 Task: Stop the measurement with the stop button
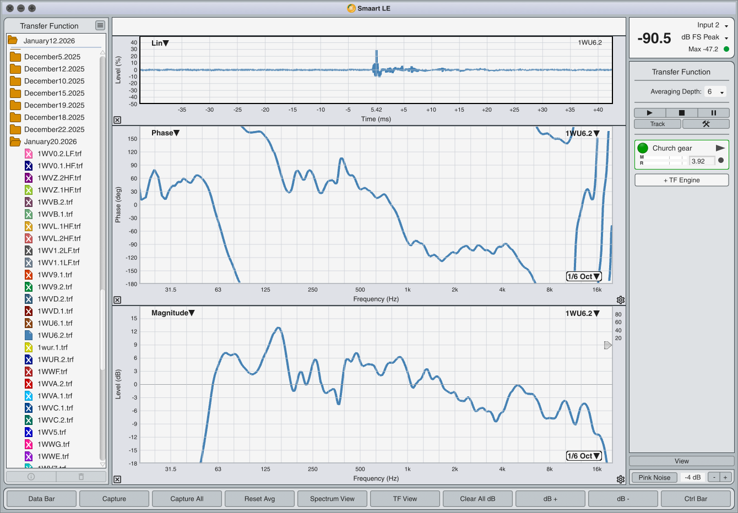(x=681, y=113)
